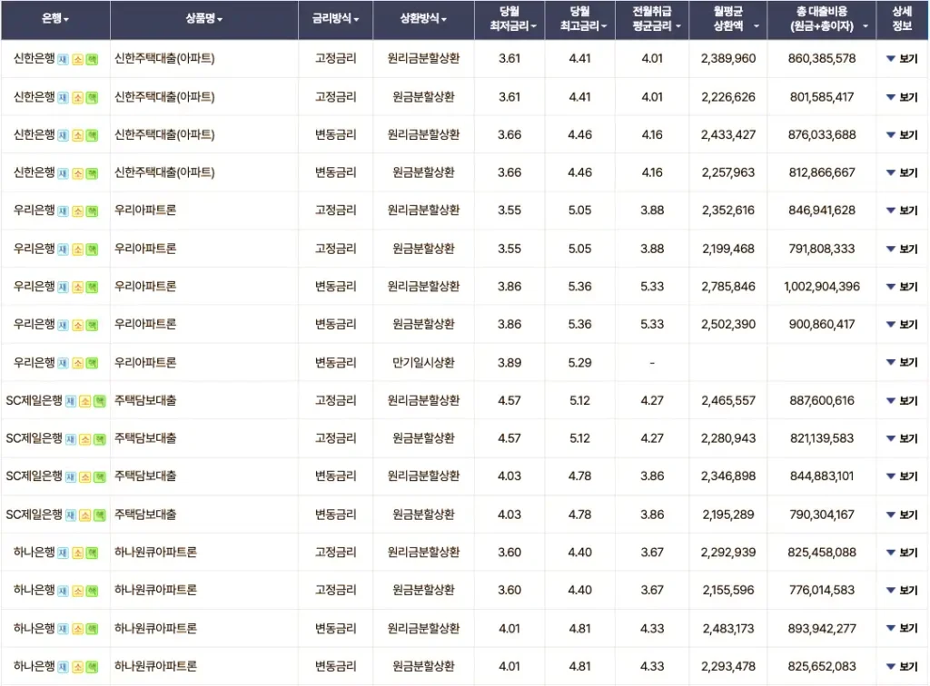The image size is (930, 686).
Task: Click total cost value 821,139,583
Action: click(x=822, y=439)
